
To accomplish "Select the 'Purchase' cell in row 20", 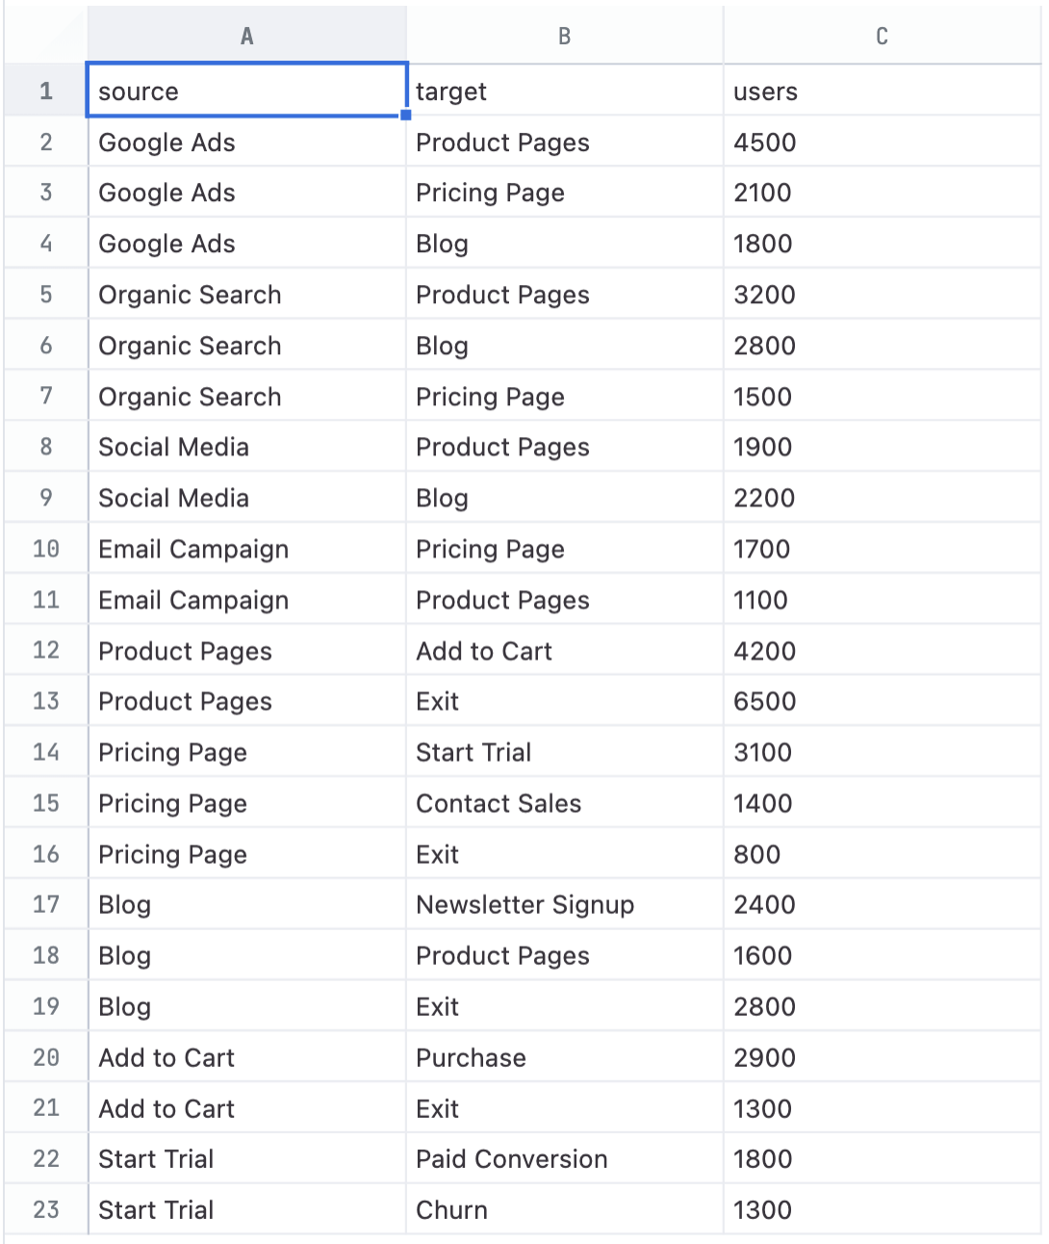I will pos(564,1057).
